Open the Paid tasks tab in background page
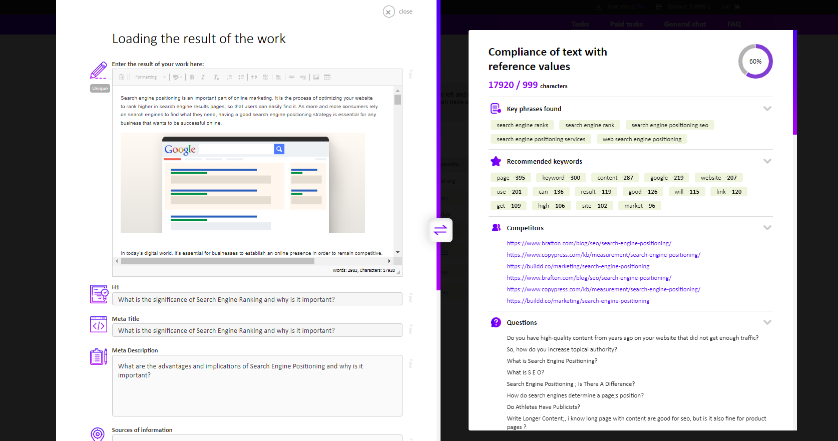 click(x=626, y=24)
